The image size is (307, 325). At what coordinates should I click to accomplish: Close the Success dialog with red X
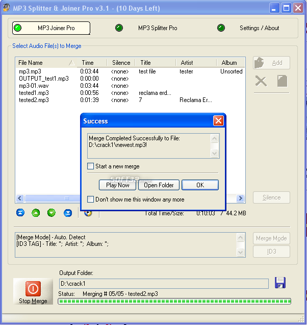point(218,120)
